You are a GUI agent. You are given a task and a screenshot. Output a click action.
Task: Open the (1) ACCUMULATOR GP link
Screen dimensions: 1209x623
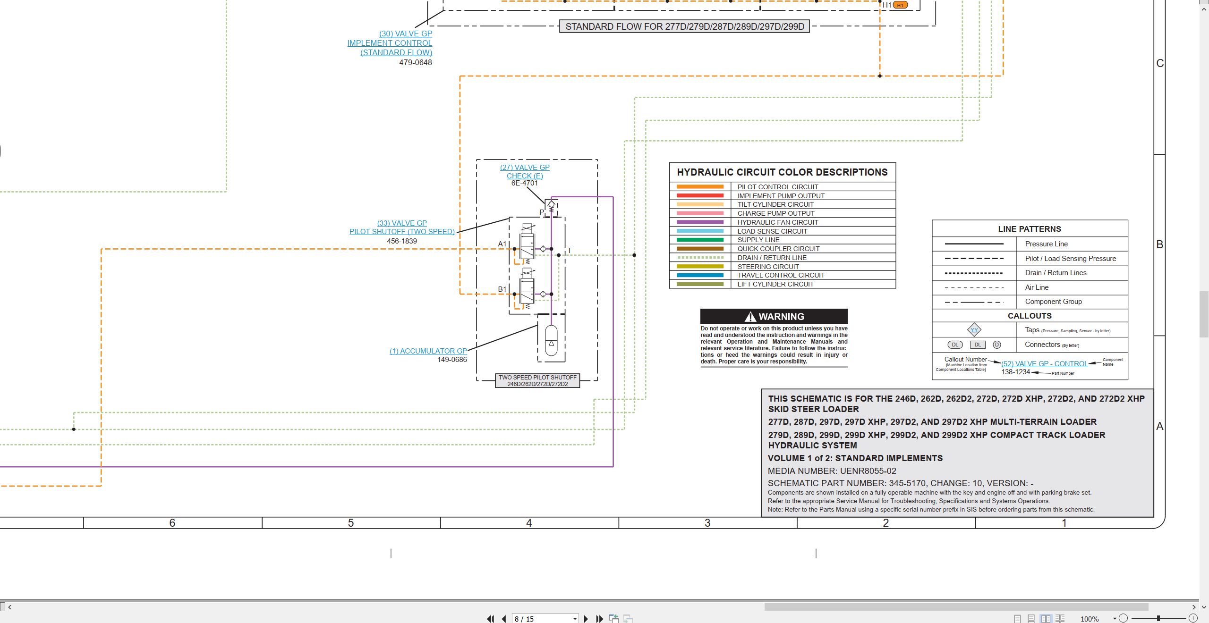coord(428,351)
